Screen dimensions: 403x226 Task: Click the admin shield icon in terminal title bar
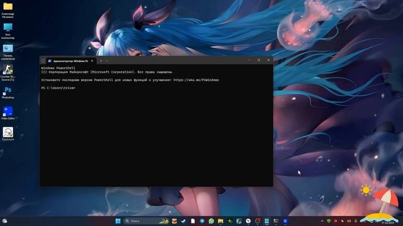[x=43, y=61]
